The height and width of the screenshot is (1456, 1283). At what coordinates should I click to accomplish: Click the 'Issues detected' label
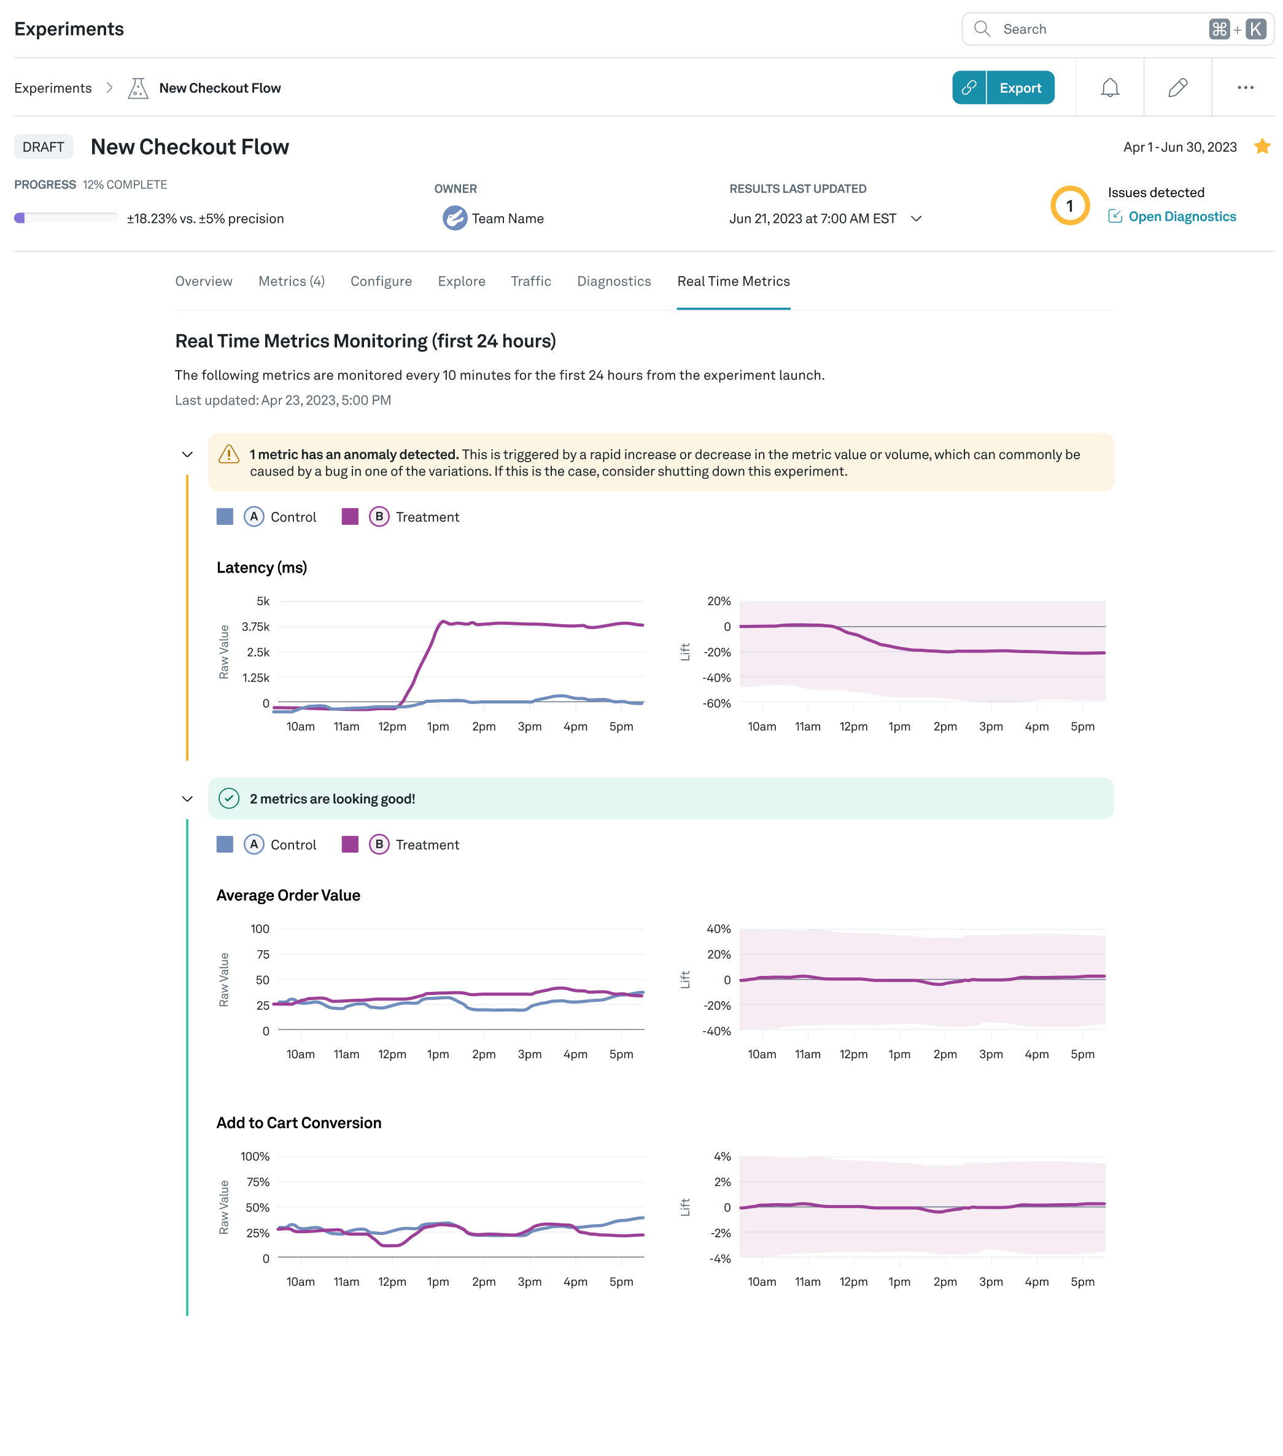(1155, 192)
